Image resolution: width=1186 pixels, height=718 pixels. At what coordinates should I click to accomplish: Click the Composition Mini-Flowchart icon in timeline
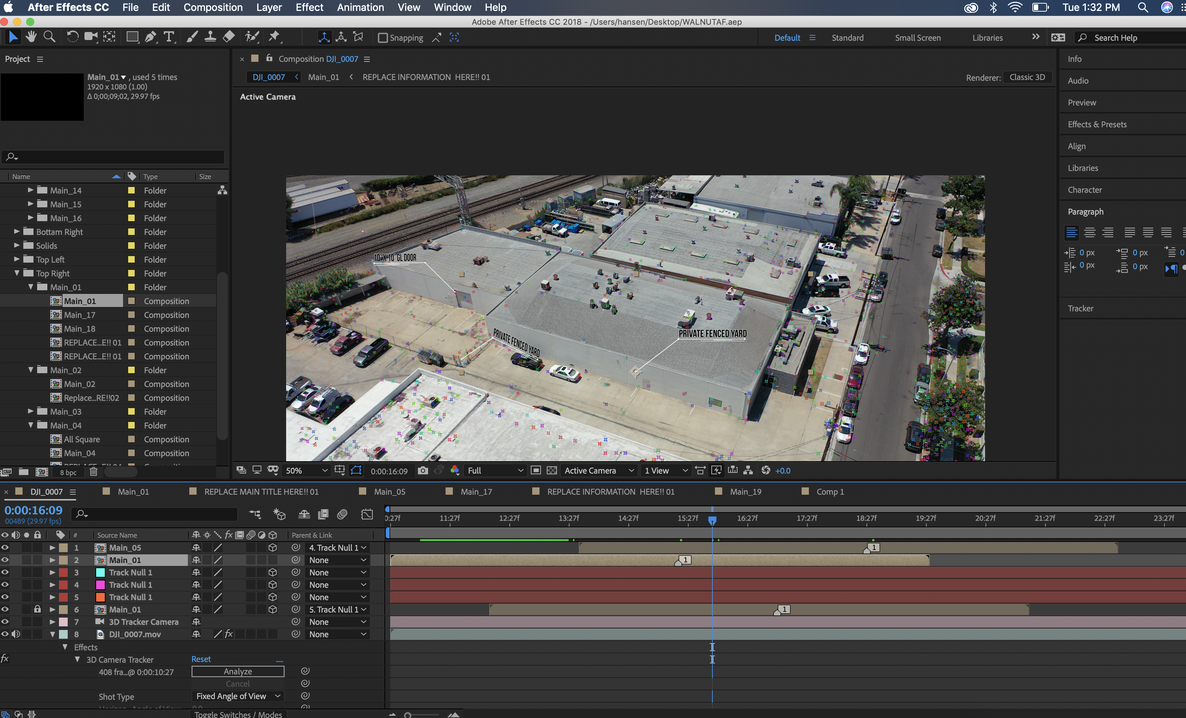point(255,515)
